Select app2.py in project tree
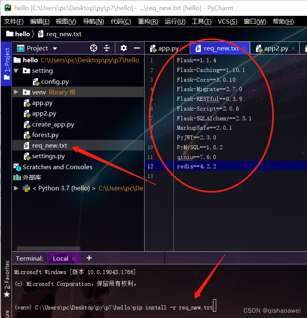The width and height of the screenshot is (307, 318). (x=78, y=113)
